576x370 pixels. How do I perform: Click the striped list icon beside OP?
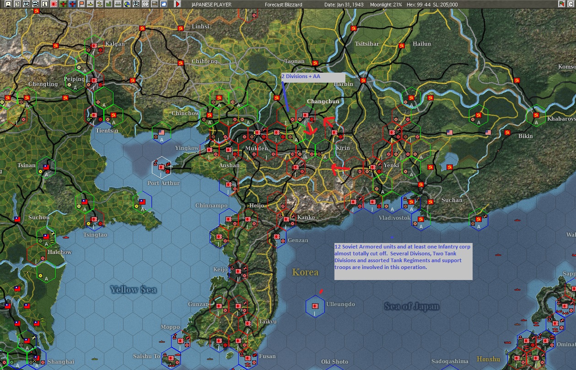coord(154,4)
